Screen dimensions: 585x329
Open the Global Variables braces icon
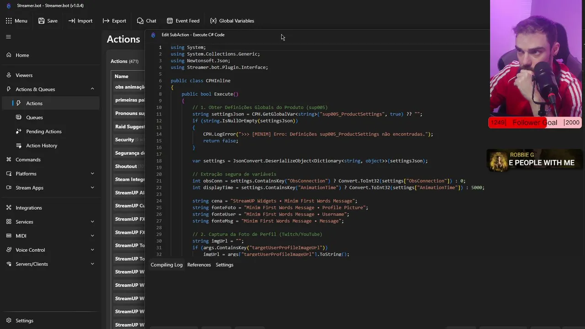pos(213,21)
